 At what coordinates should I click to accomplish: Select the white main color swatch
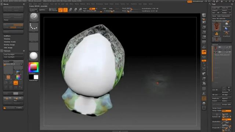(36, 77)
